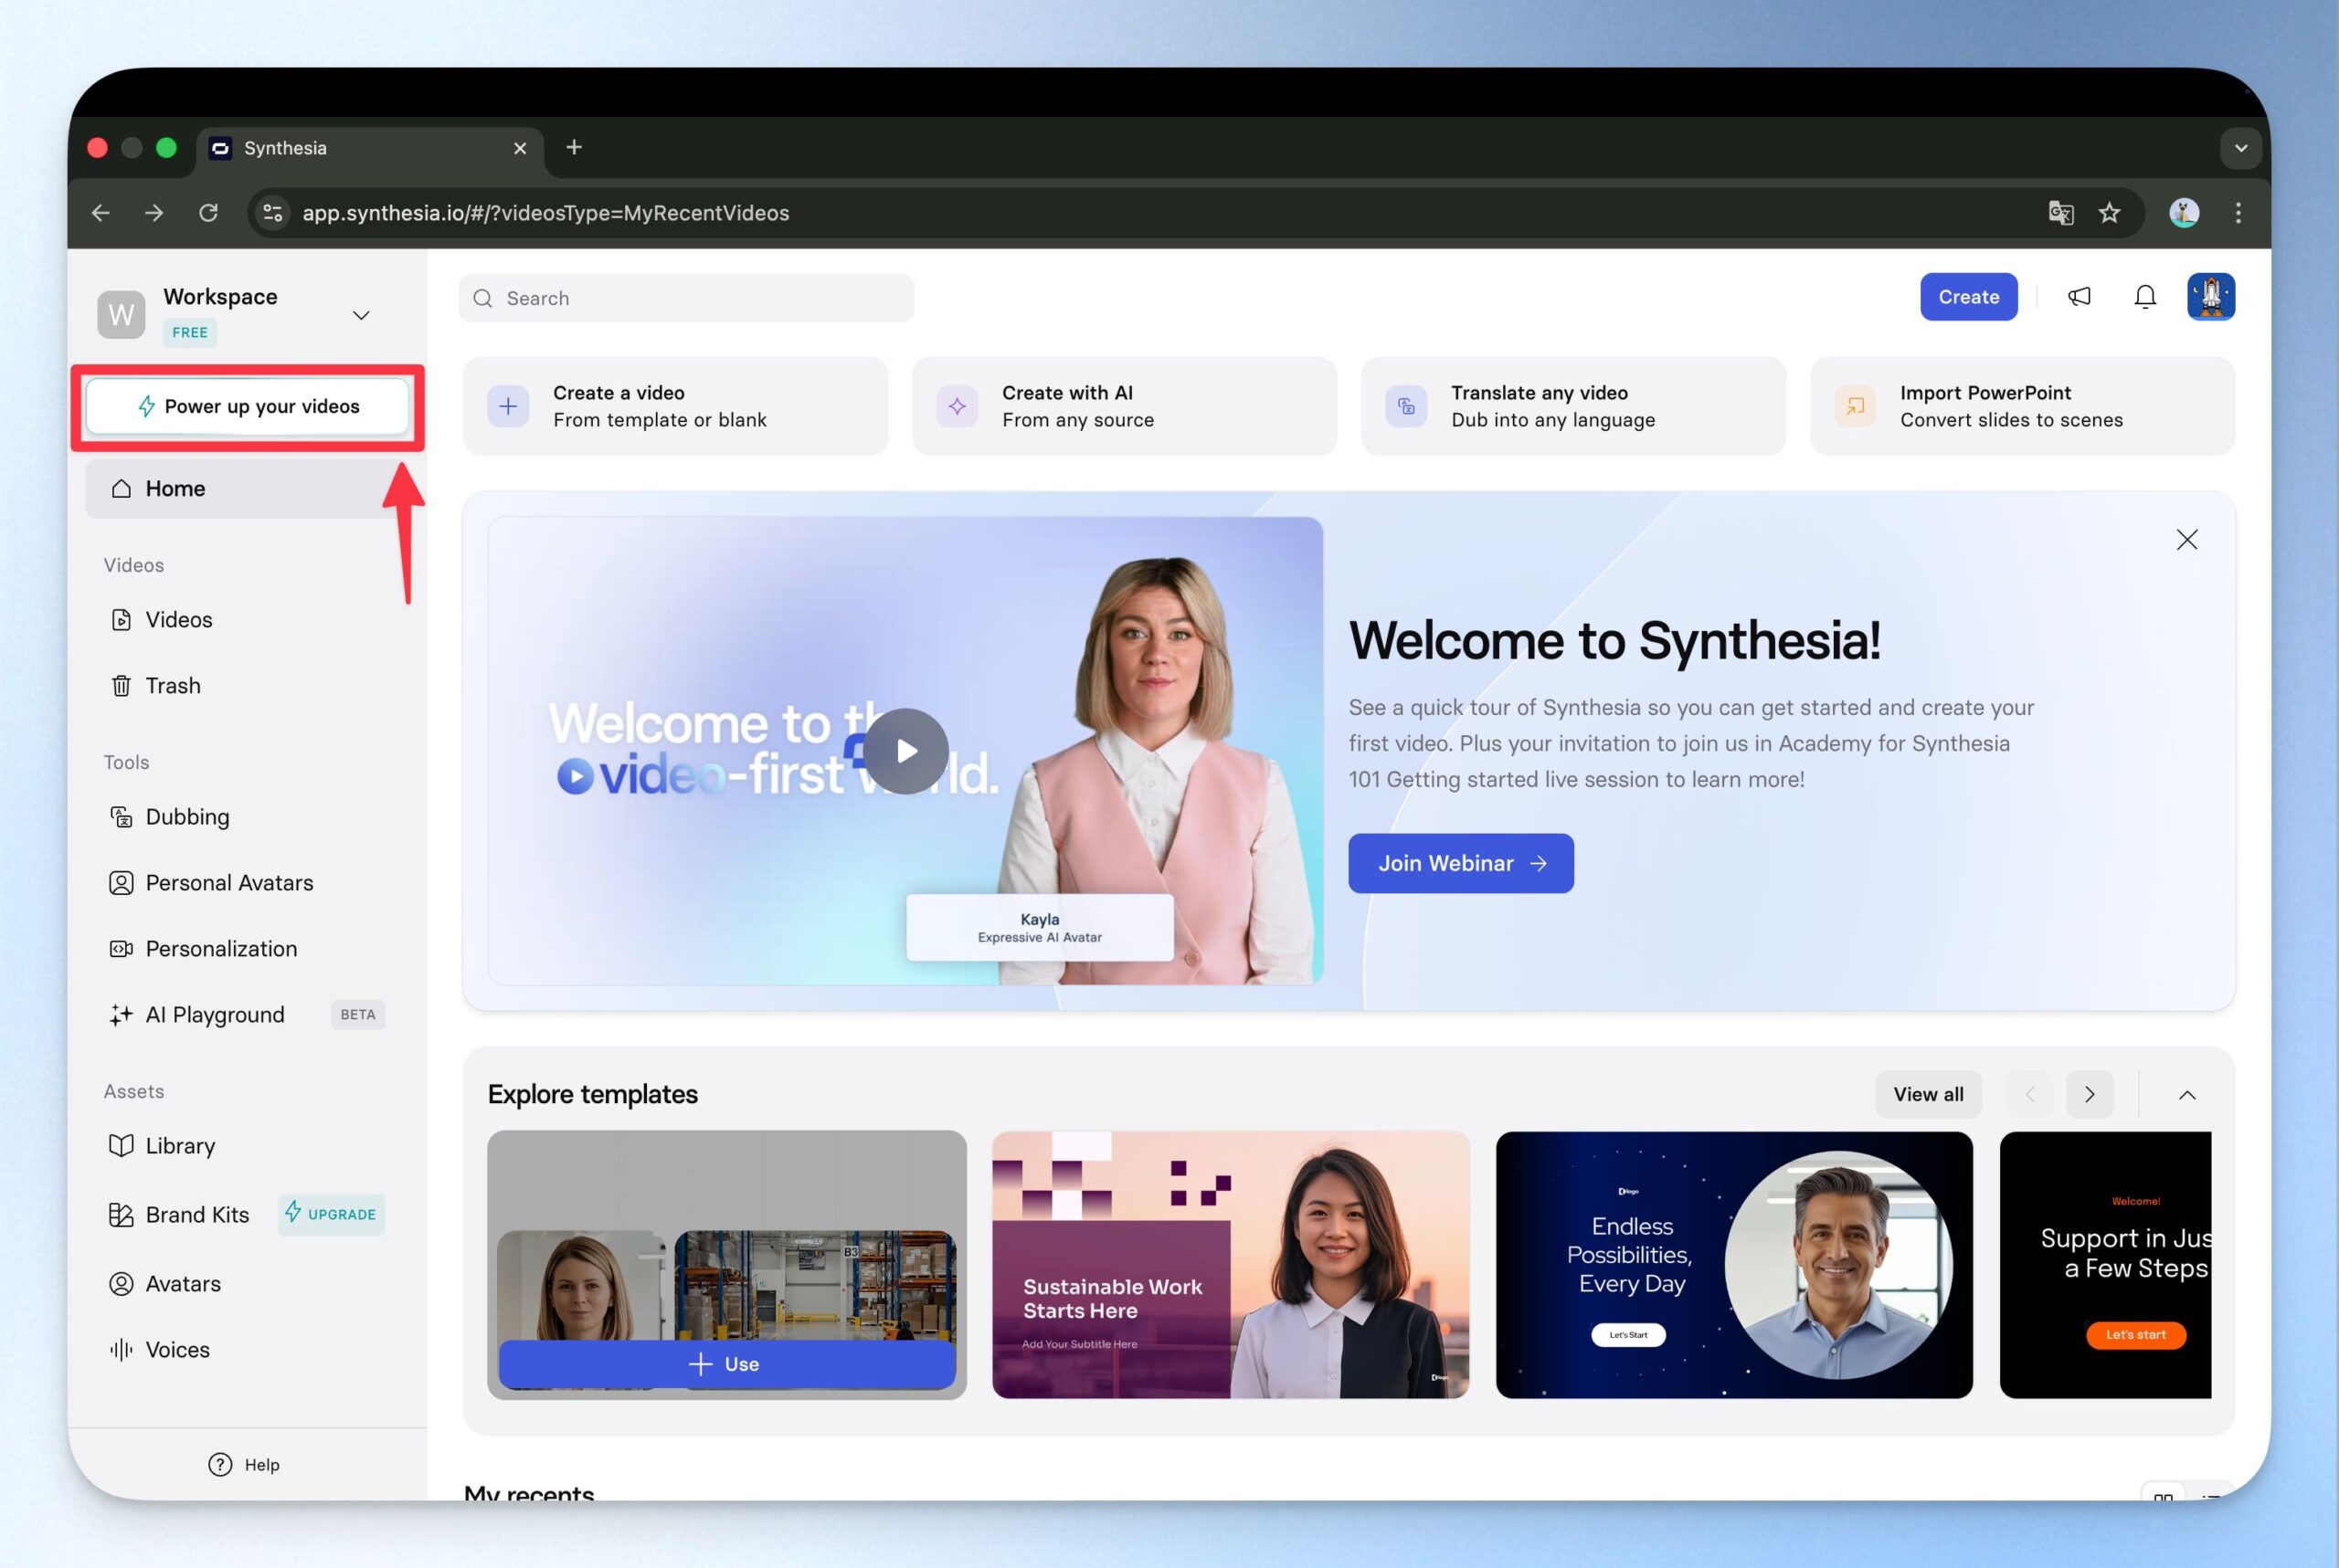Open the announcements megaphone icon
2339x1568 pixels.
click(x=2079, y=297)
